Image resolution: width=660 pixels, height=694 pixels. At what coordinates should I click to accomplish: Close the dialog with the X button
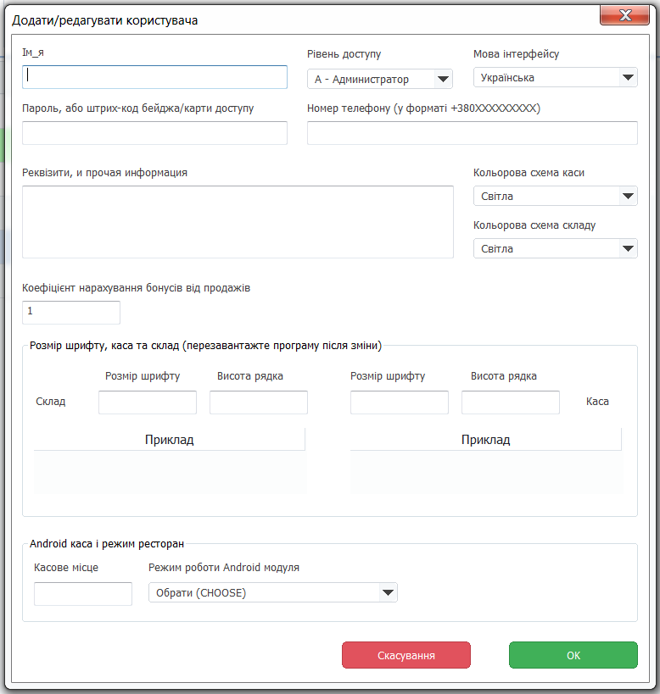click(624, 15)
